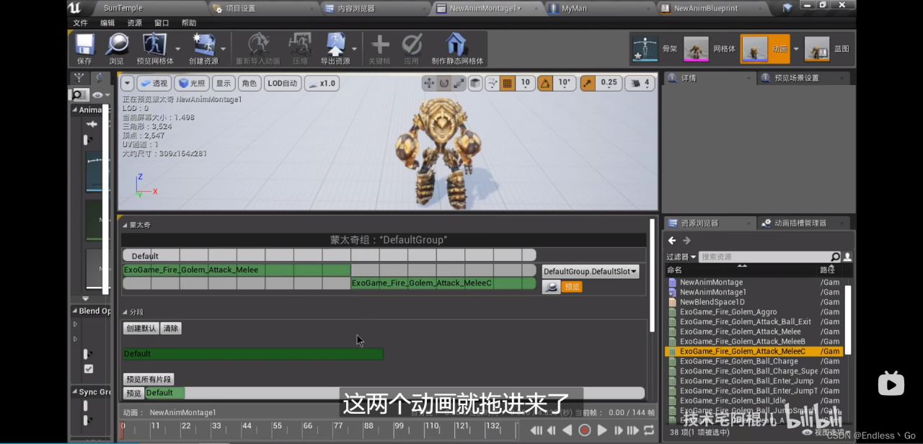This screenshot has height=444, width=923.
Task: Open the 帮助 (Help) menu
Action: tap(189, 23)
